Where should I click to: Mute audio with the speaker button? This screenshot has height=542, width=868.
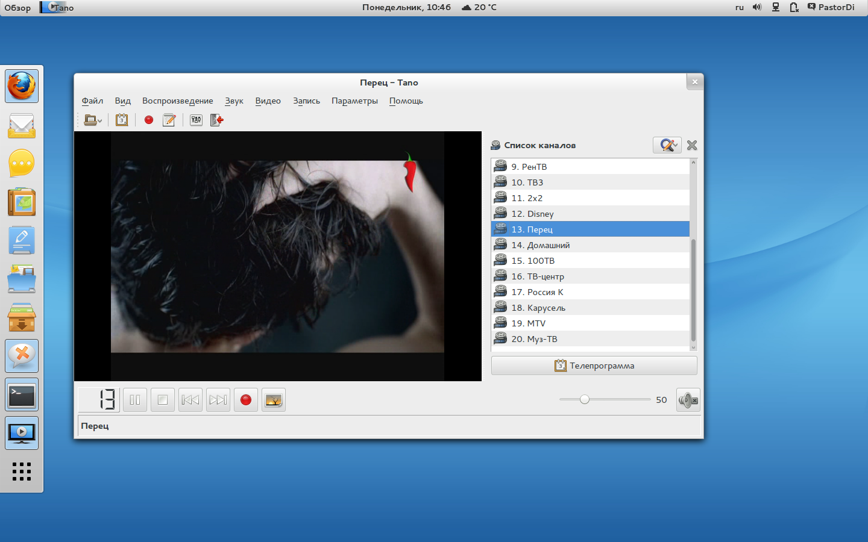[688, 400]
